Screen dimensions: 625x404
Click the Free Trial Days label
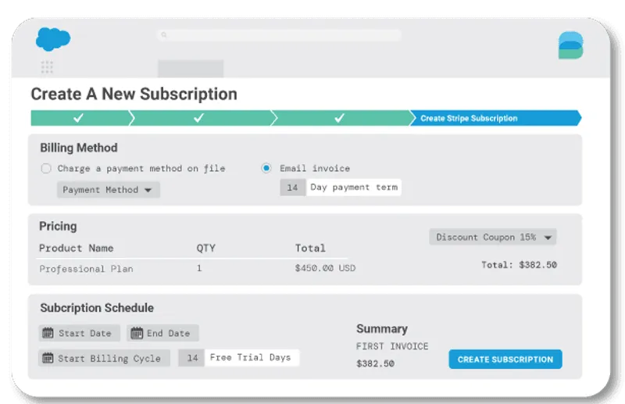click(250, 358)
